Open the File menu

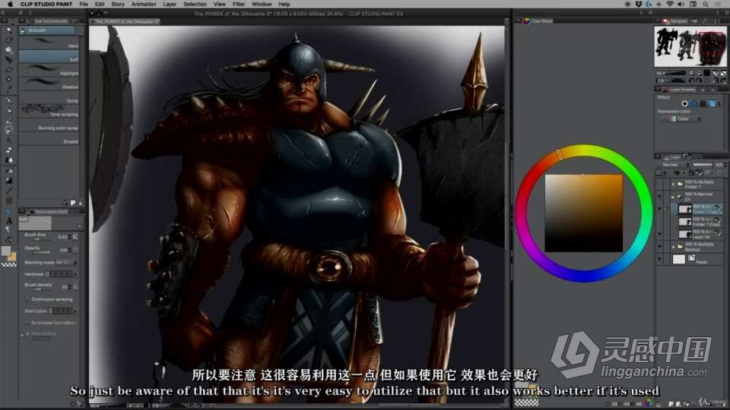[84, 5]
